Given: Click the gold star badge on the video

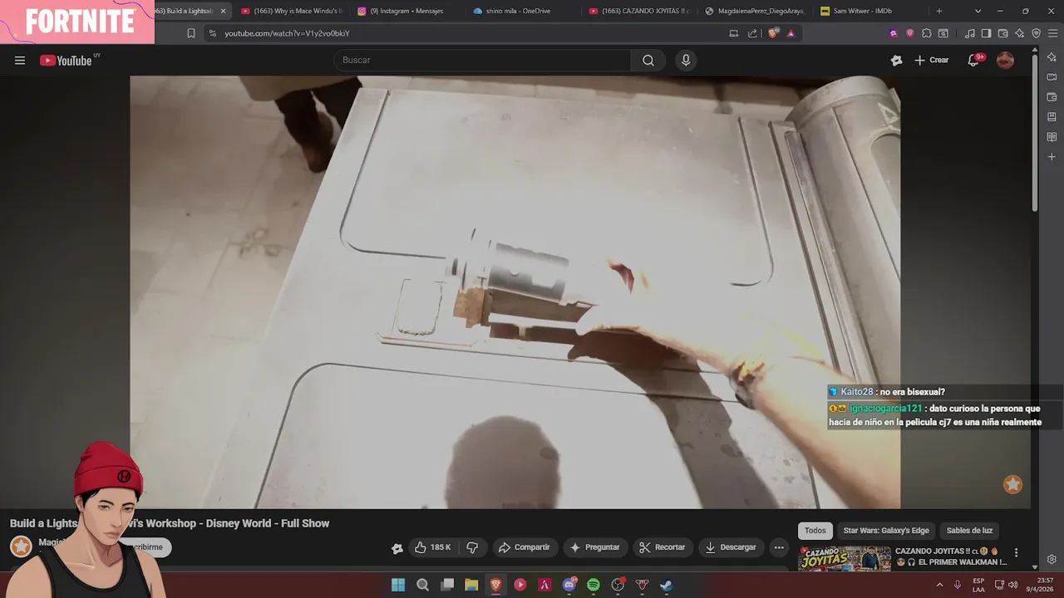Looking at the screenshot, I should (x=1012, y=484).
